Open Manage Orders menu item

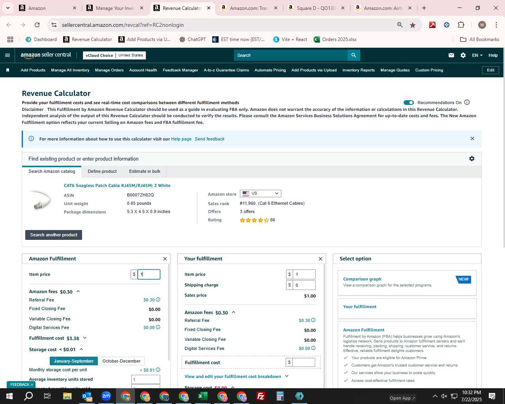(109, 70)
